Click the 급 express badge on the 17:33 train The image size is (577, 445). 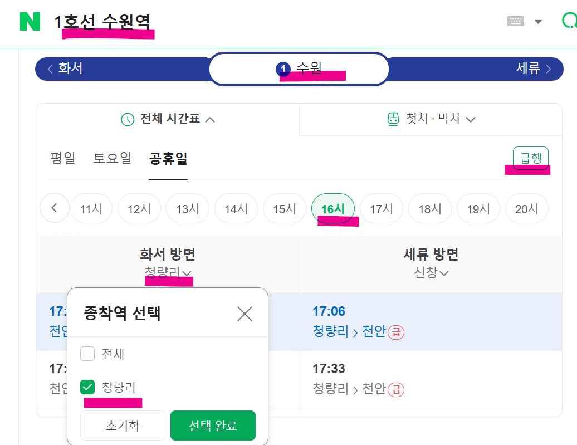point(396,389)
